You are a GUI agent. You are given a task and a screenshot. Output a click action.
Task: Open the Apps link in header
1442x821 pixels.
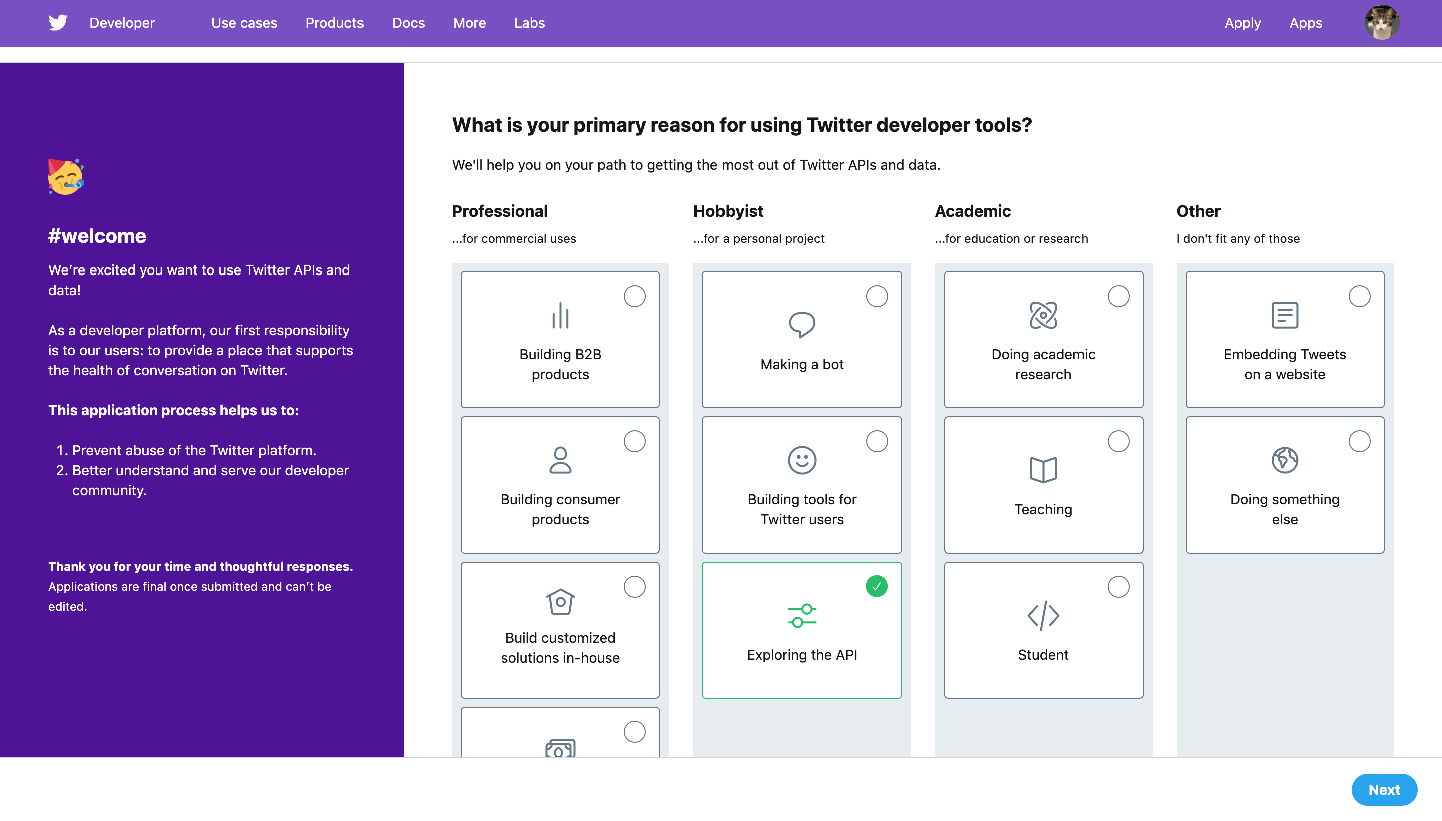(x=1306, y=23)
